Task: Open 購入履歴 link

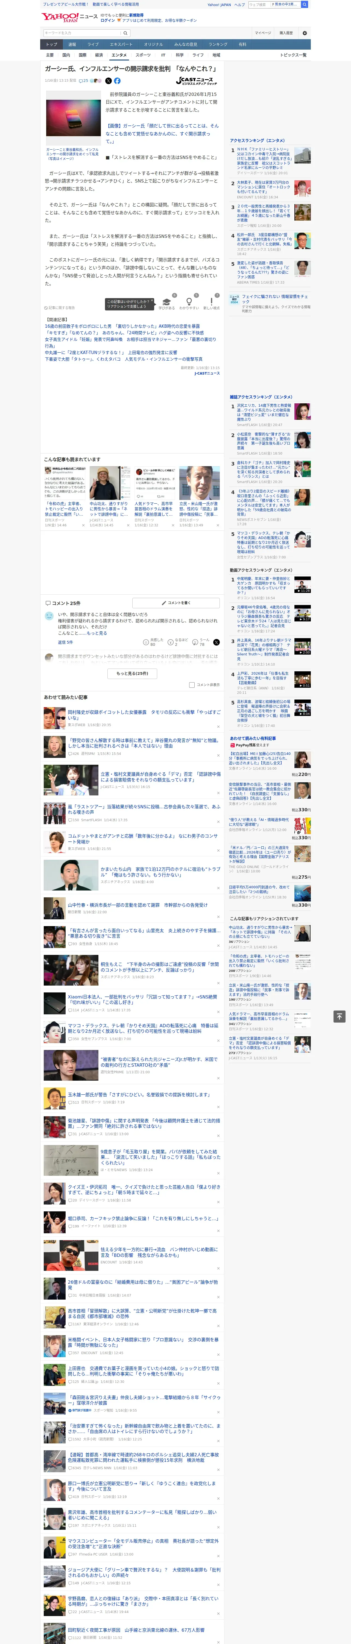Action: 286,33
